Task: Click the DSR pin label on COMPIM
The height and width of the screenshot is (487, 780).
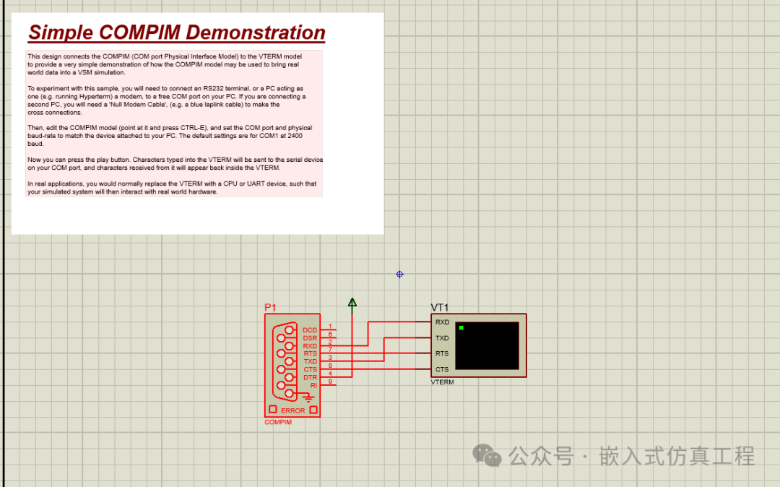Action: click(310, 338)
